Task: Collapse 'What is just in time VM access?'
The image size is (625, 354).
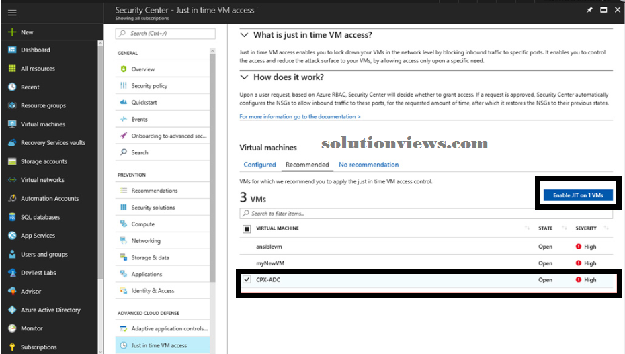Action: 245,35
